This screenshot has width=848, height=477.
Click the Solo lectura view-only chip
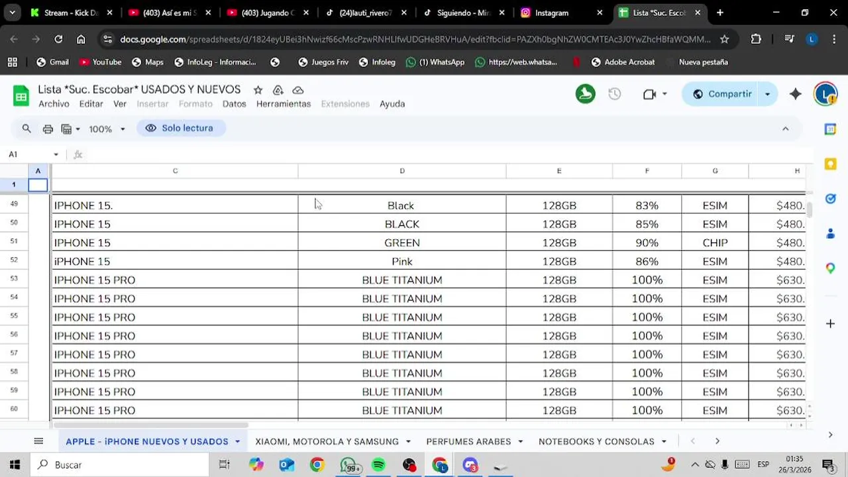coord(181,128)
